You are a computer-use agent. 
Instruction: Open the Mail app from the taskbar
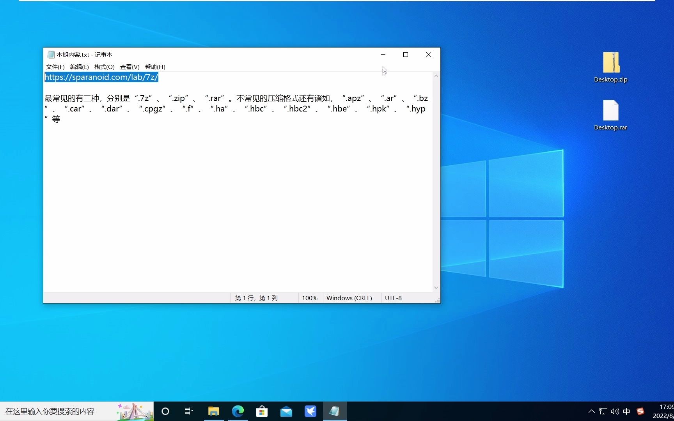pyautogui.click(x=286, y=411)
